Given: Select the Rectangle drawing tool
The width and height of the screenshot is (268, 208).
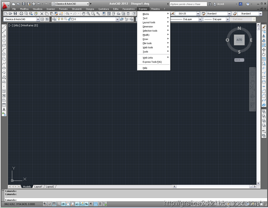Looking at the screenshot, I should pyautogui.click(x=4, y=45).
